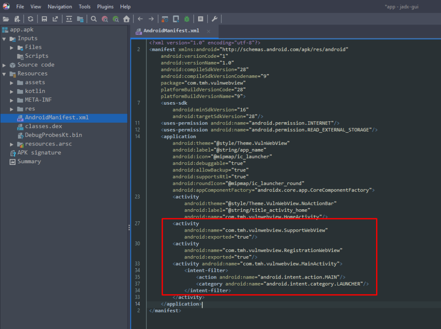
Task: Open Preferences wrench icon
Action: [x=214, y=19]
